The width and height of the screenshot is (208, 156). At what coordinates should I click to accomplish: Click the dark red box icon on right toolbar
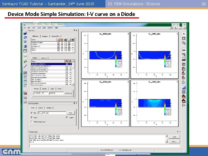pyautogui.click(x=184, y=101)
